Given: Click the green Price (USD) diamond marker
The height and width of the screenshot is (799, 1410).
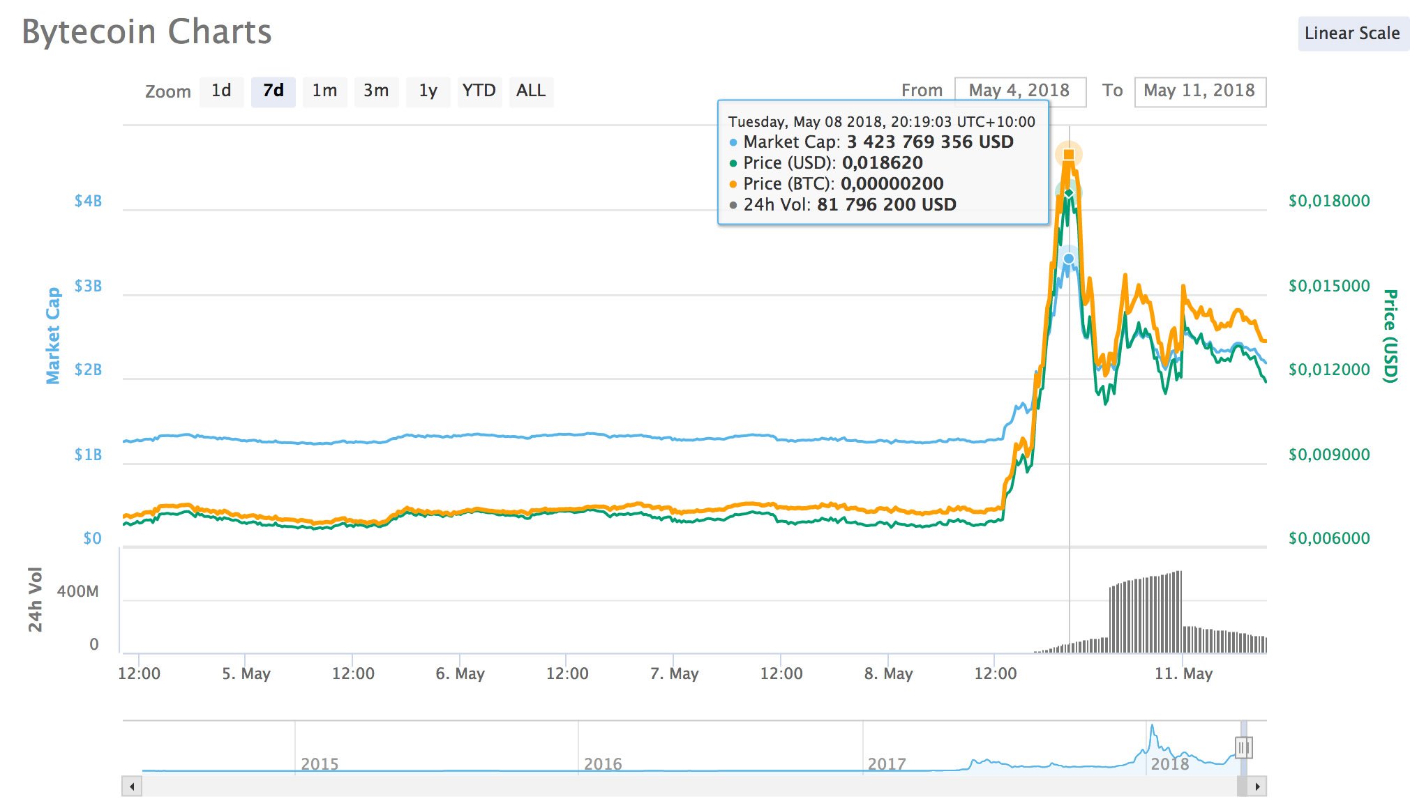Looking at the screenshot, I should tap(1069, 193).
